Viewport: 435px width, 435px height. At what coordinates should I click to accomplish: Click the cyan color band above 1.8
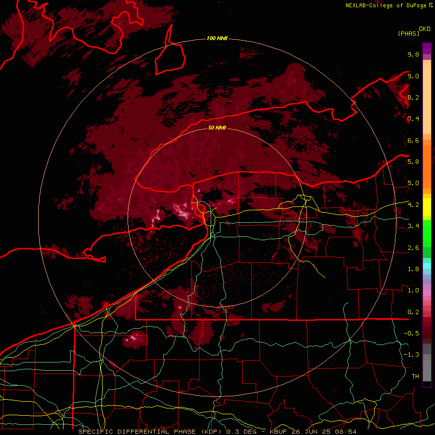(x=427, y=266)
